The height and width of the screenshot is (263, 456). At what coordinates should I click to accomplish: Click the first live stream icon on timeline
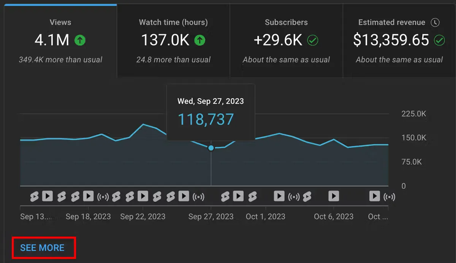pyautogui.click(x=103, y=196)
